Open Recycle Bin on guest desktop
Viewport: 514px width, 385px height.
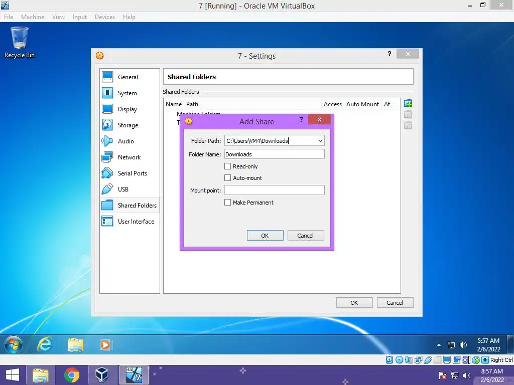point(20,43)
